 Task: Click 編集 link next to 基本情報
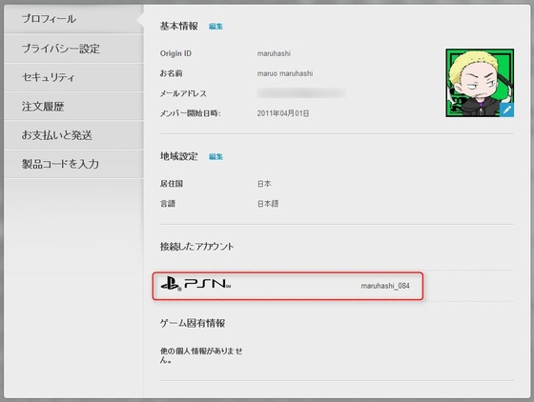coord(216,27)
